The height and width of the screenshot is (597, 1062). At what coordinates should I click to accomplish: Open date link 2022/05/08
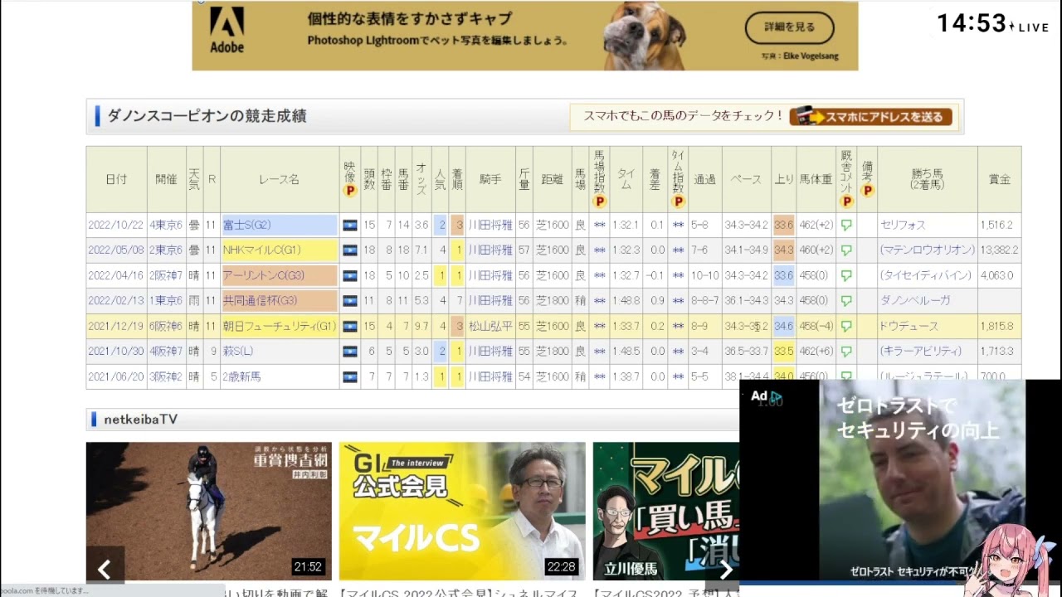pyautogui.click(x=115, y=250)
